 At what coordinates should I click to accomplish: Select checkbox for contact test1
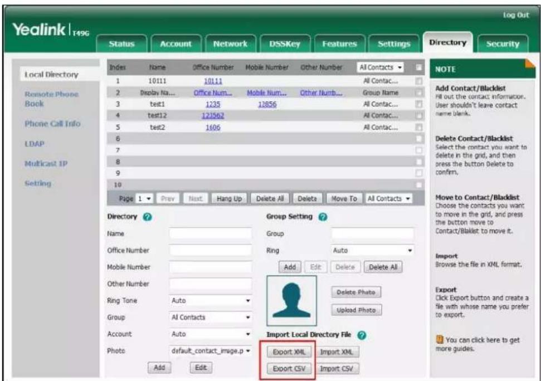tap(418, 104)
